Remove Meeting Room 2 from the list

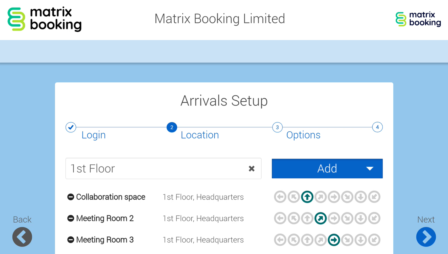click(70, 219)
